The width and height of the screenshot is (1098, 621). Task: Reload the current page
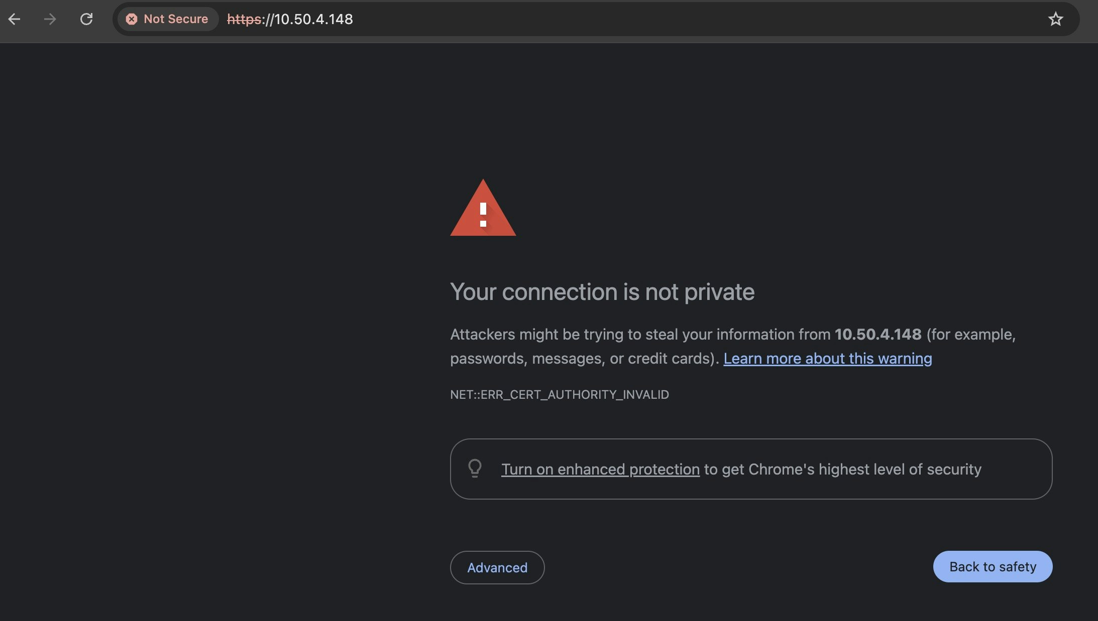pyautogui.click(x=86, y=19)
